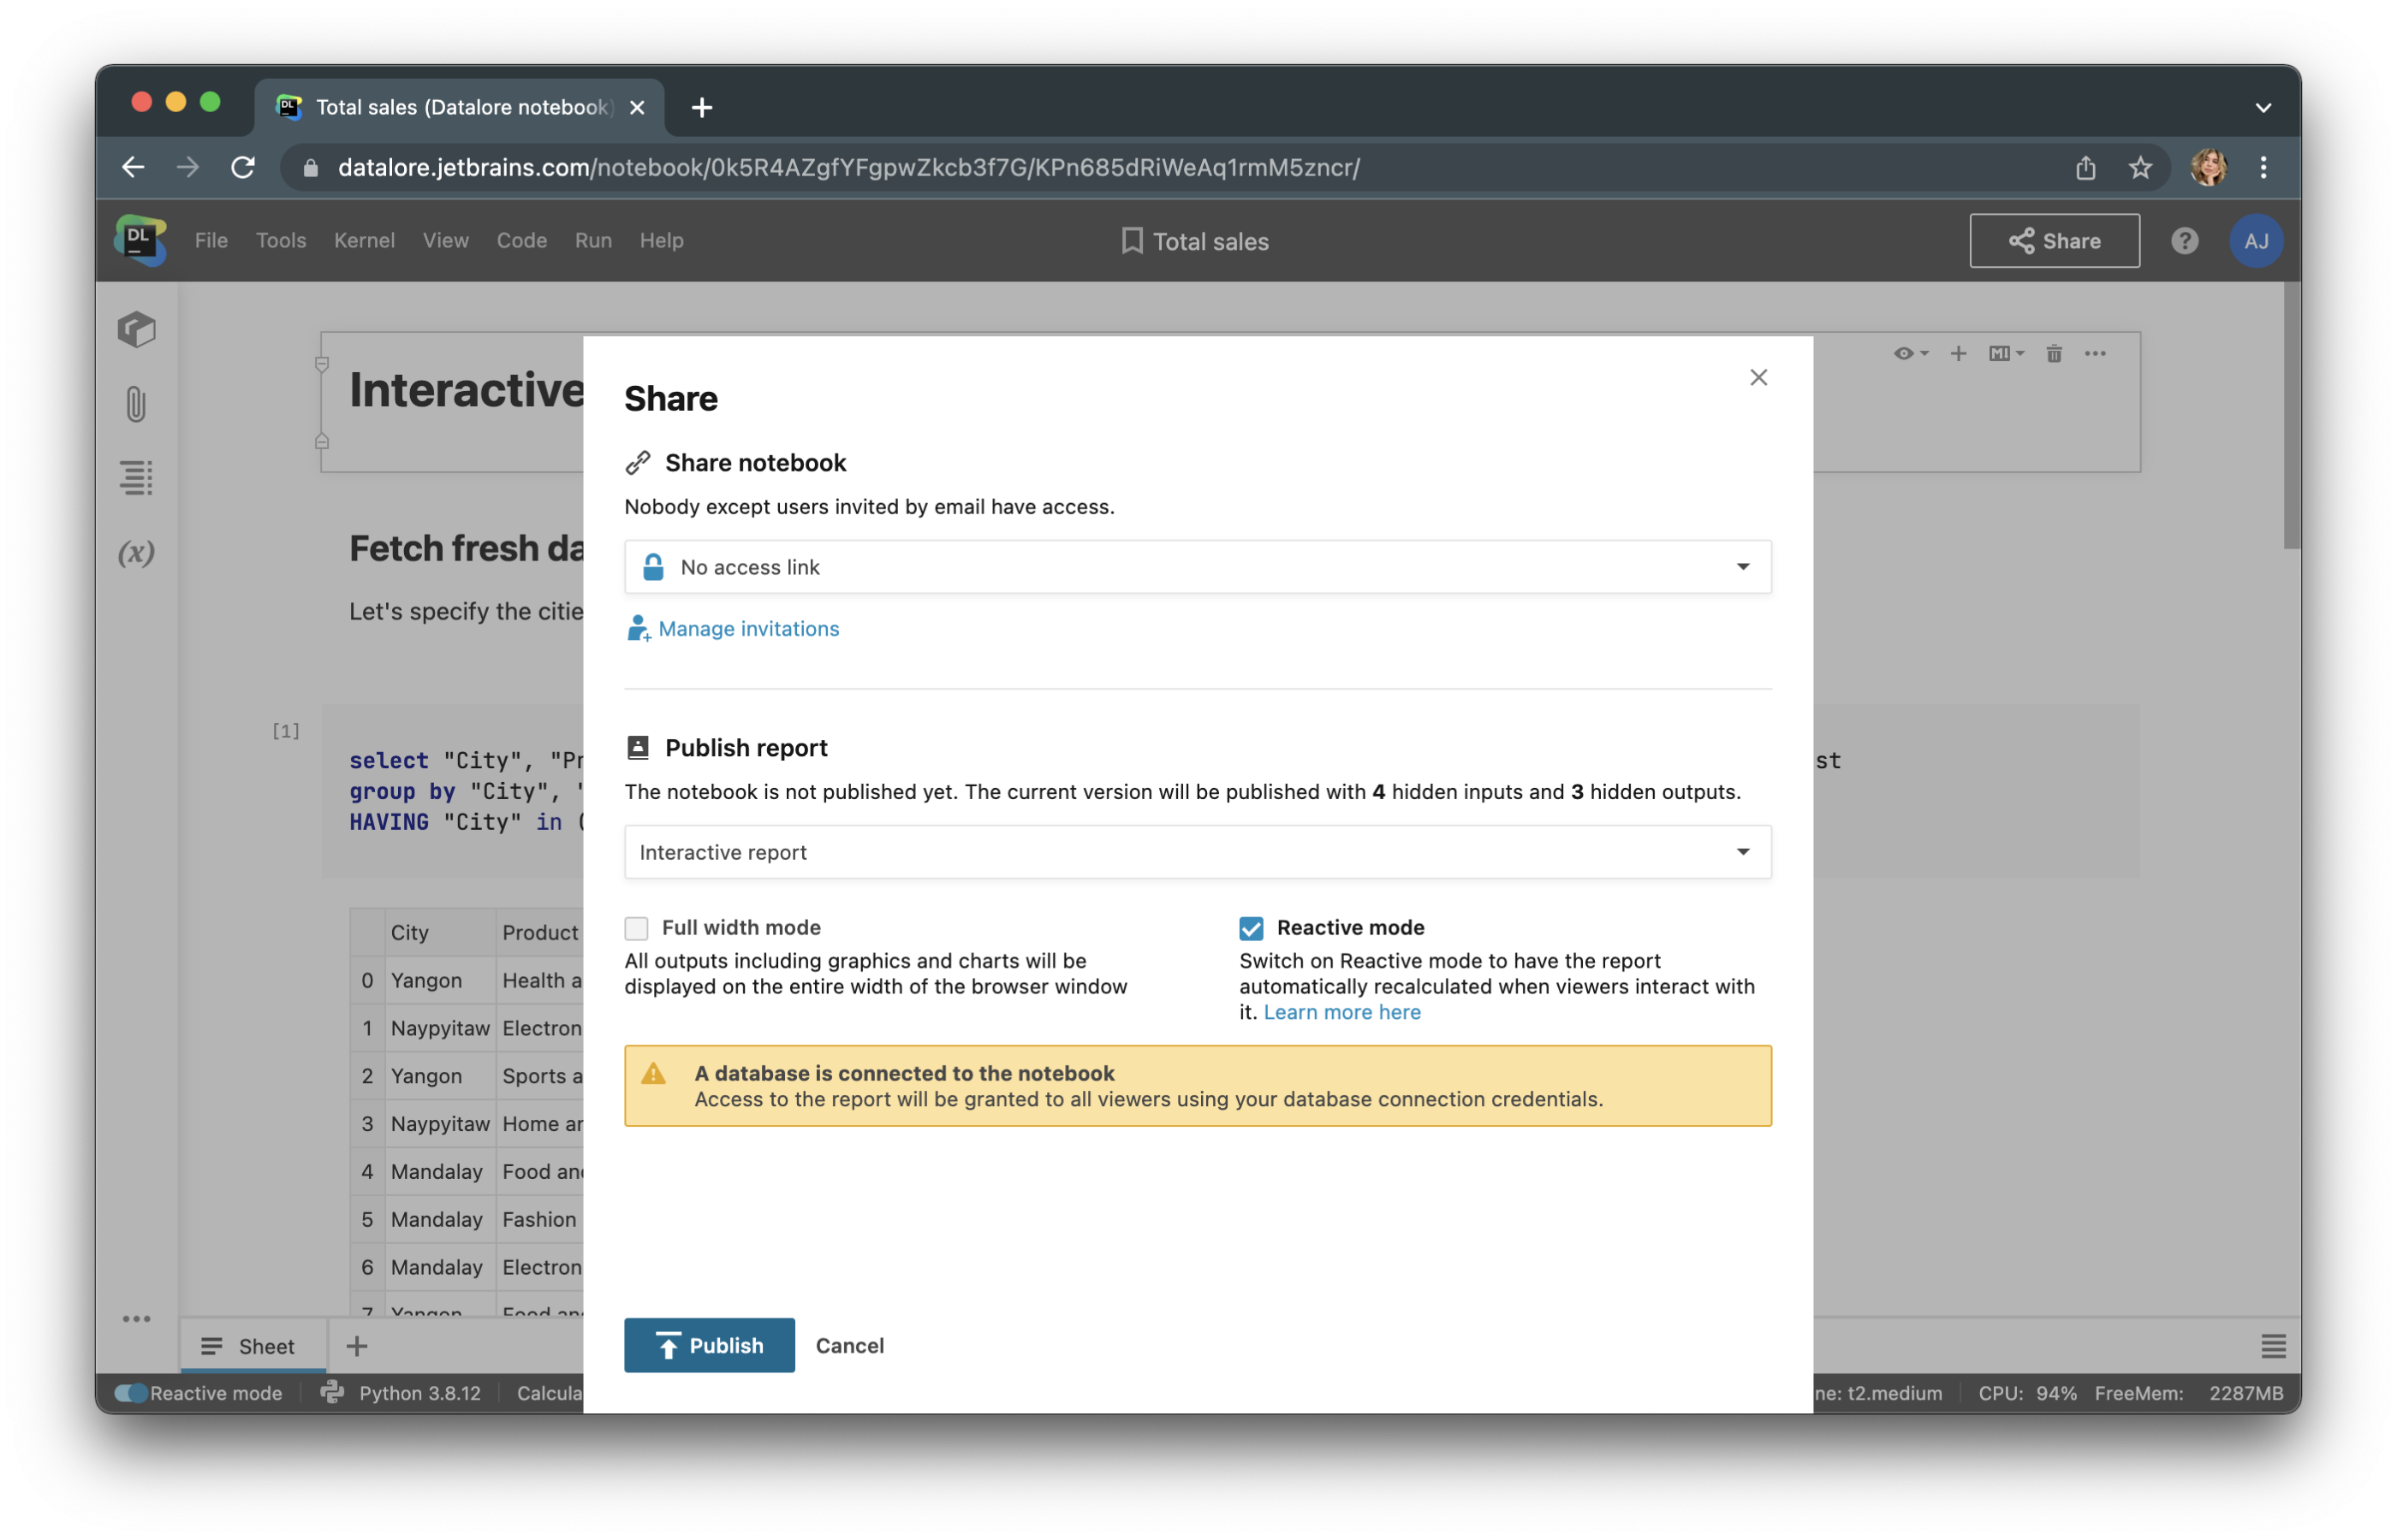
Task: Reload the browser page
Action: pyautogui.click(x=243, y=167)
